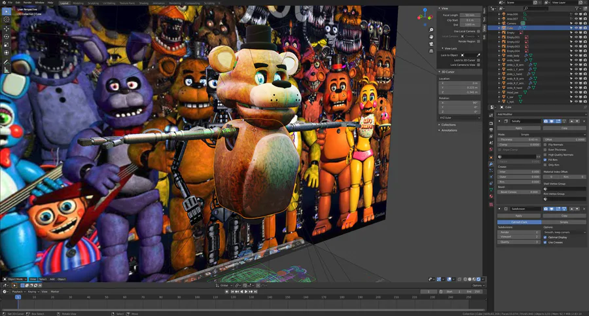
Task: Open the Help menu
Action: click(x=50, y=3)
